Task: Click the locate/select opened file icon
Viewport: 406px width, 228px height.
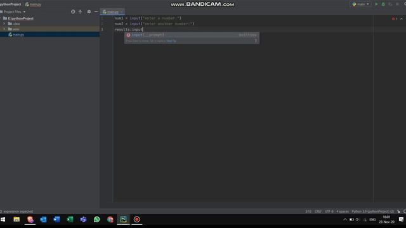Action: pyautogui.click(x=73, y=11)
